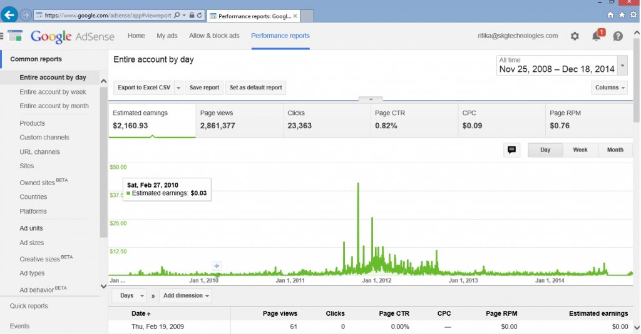Select the CPC metric tab
Viewport: 641px width, 334px height.
pos(502,120)
